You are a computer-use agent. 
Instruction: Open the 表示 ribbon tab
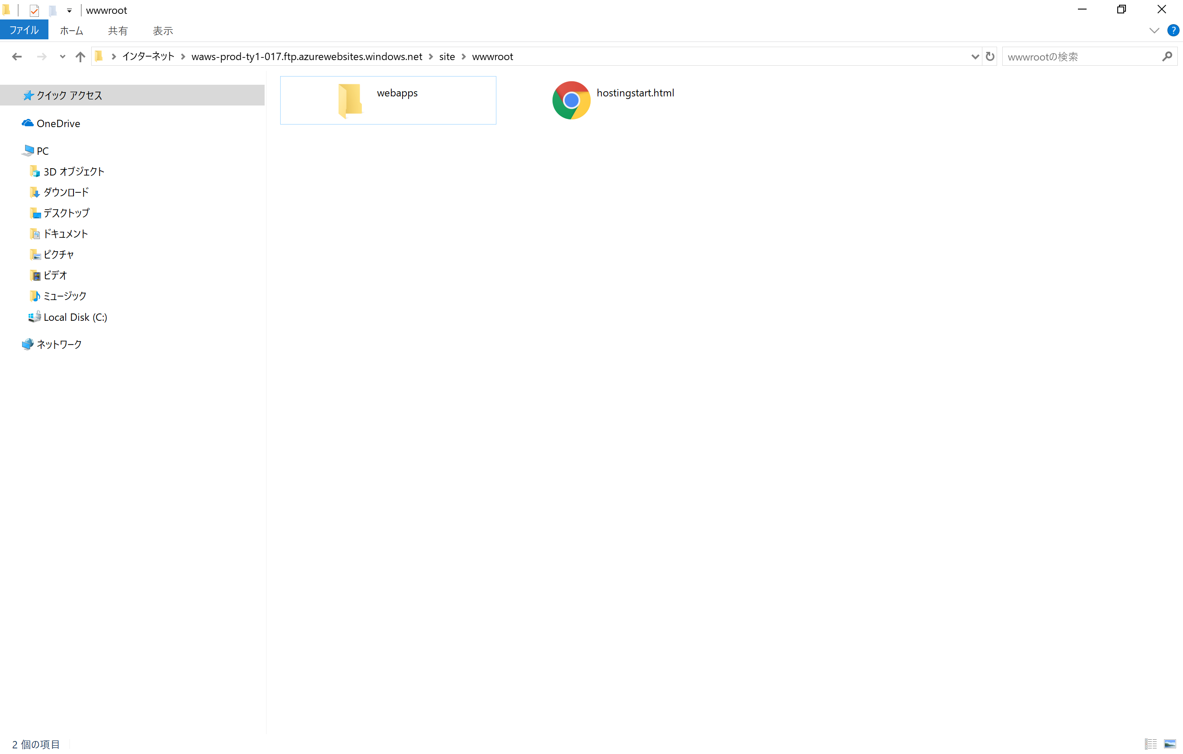pos(163,31)
